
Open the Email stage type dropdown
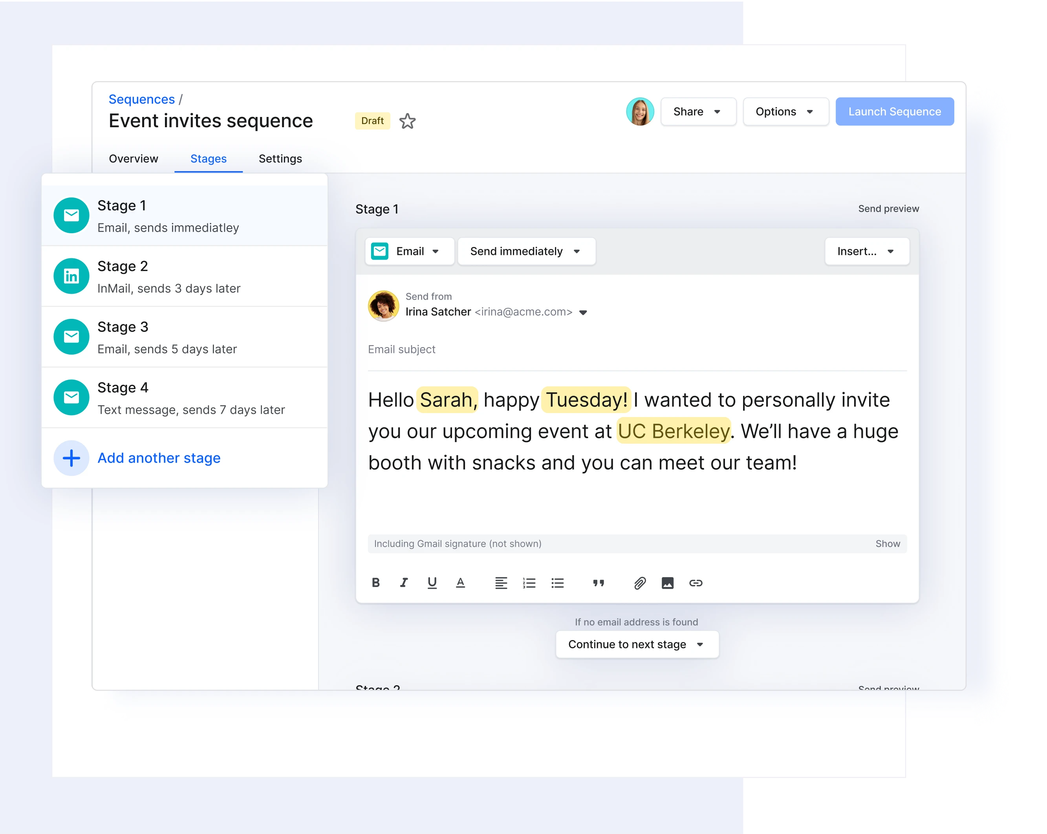(409, 251)
